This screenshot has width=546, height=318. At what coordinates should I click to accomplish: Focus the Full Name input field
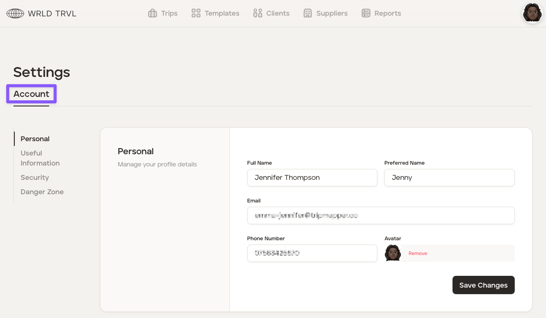312,178
